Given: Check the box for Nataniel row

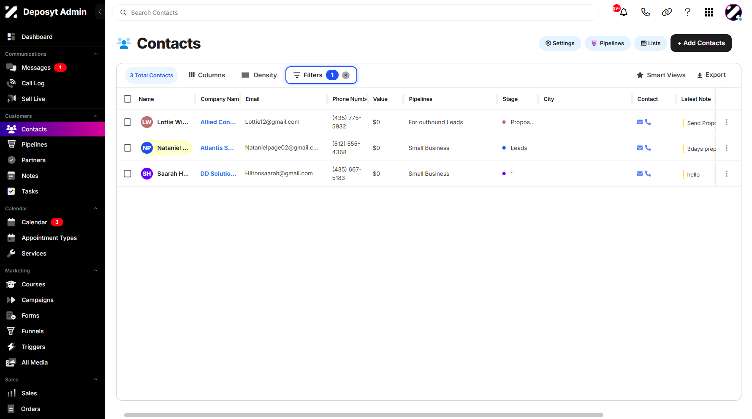Looking at the screenshot, I should click(128, 148).
